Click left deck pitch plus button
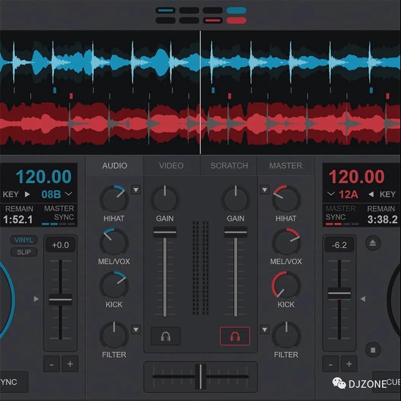The image size is (401, 401). pos(70,364)
